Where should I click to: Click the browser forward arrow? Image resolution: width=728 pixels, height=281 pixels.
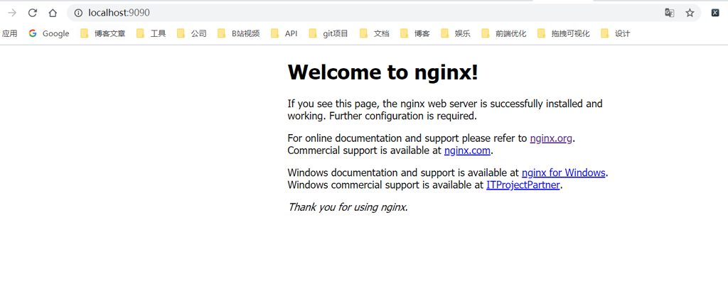(13, 13)
